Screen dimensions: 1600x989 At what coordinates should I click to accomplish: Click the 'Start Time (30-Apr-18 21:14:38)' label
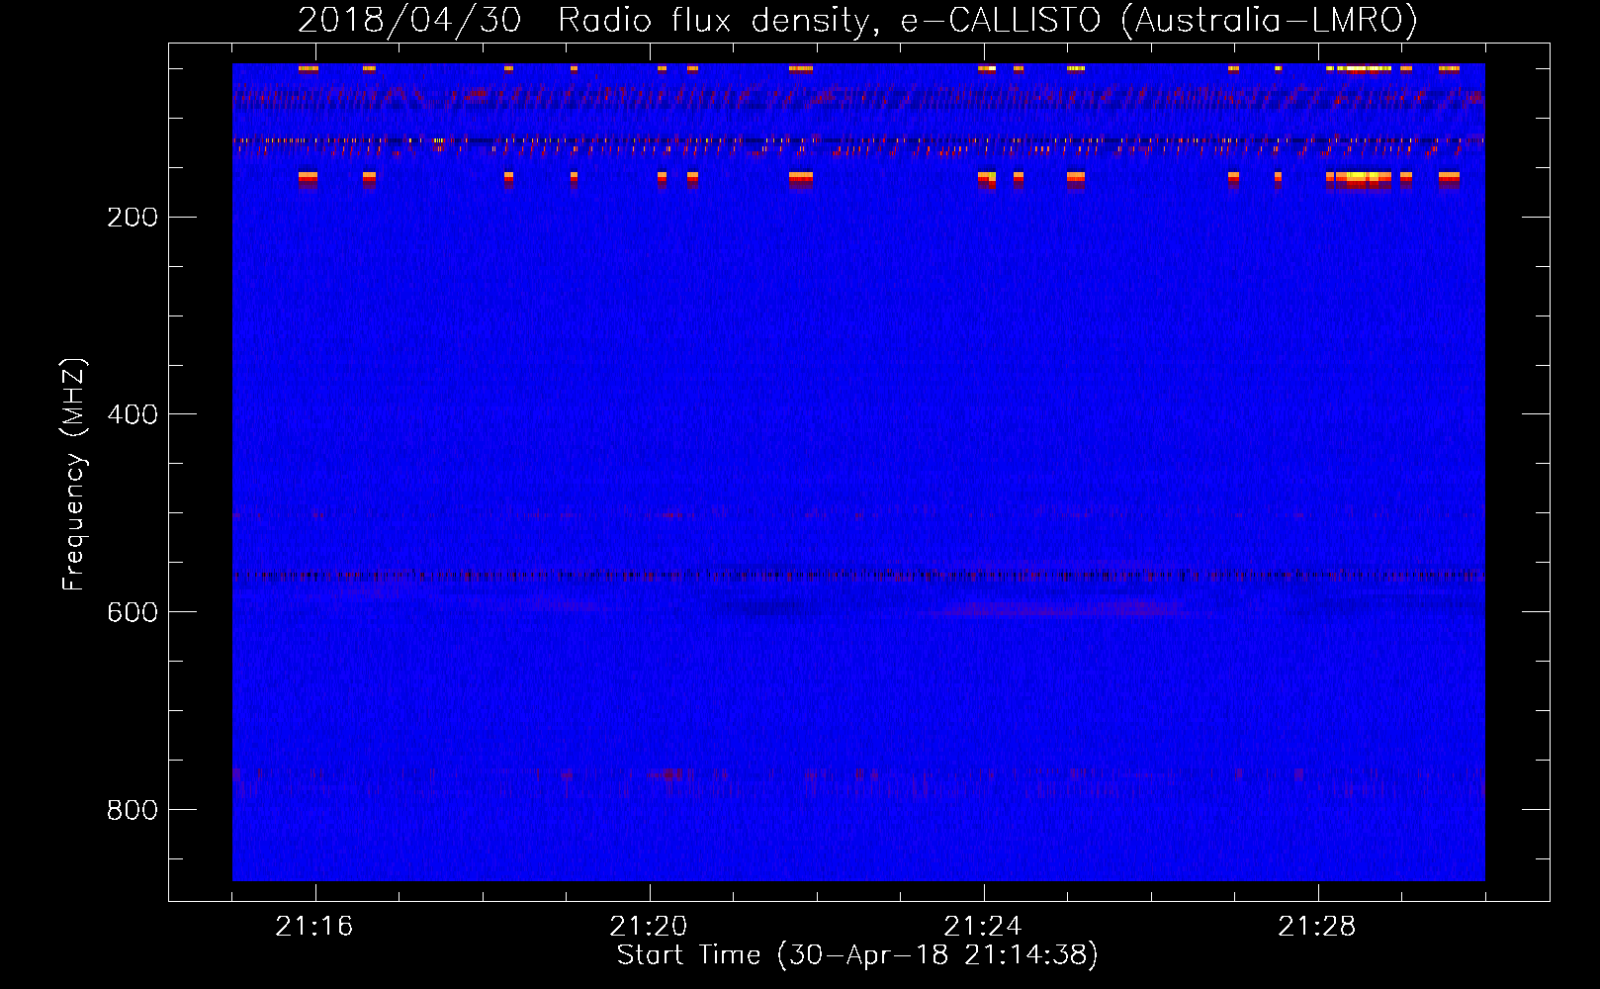pos(857,955)
